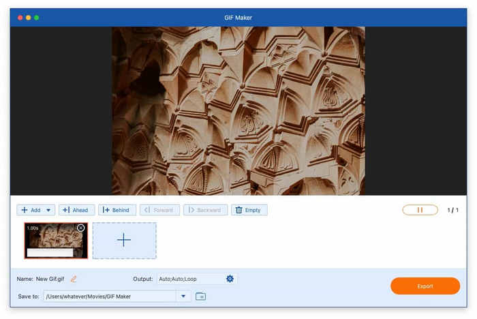Click the Save to path field
This screenshot has height=319, width=477.
click(x=109, y=296)
